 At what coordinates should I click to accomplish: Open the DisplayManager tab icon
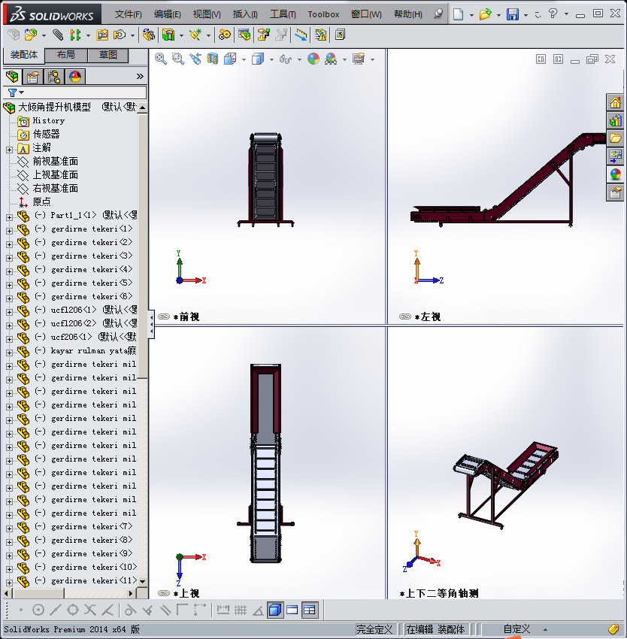coord(75,77)
